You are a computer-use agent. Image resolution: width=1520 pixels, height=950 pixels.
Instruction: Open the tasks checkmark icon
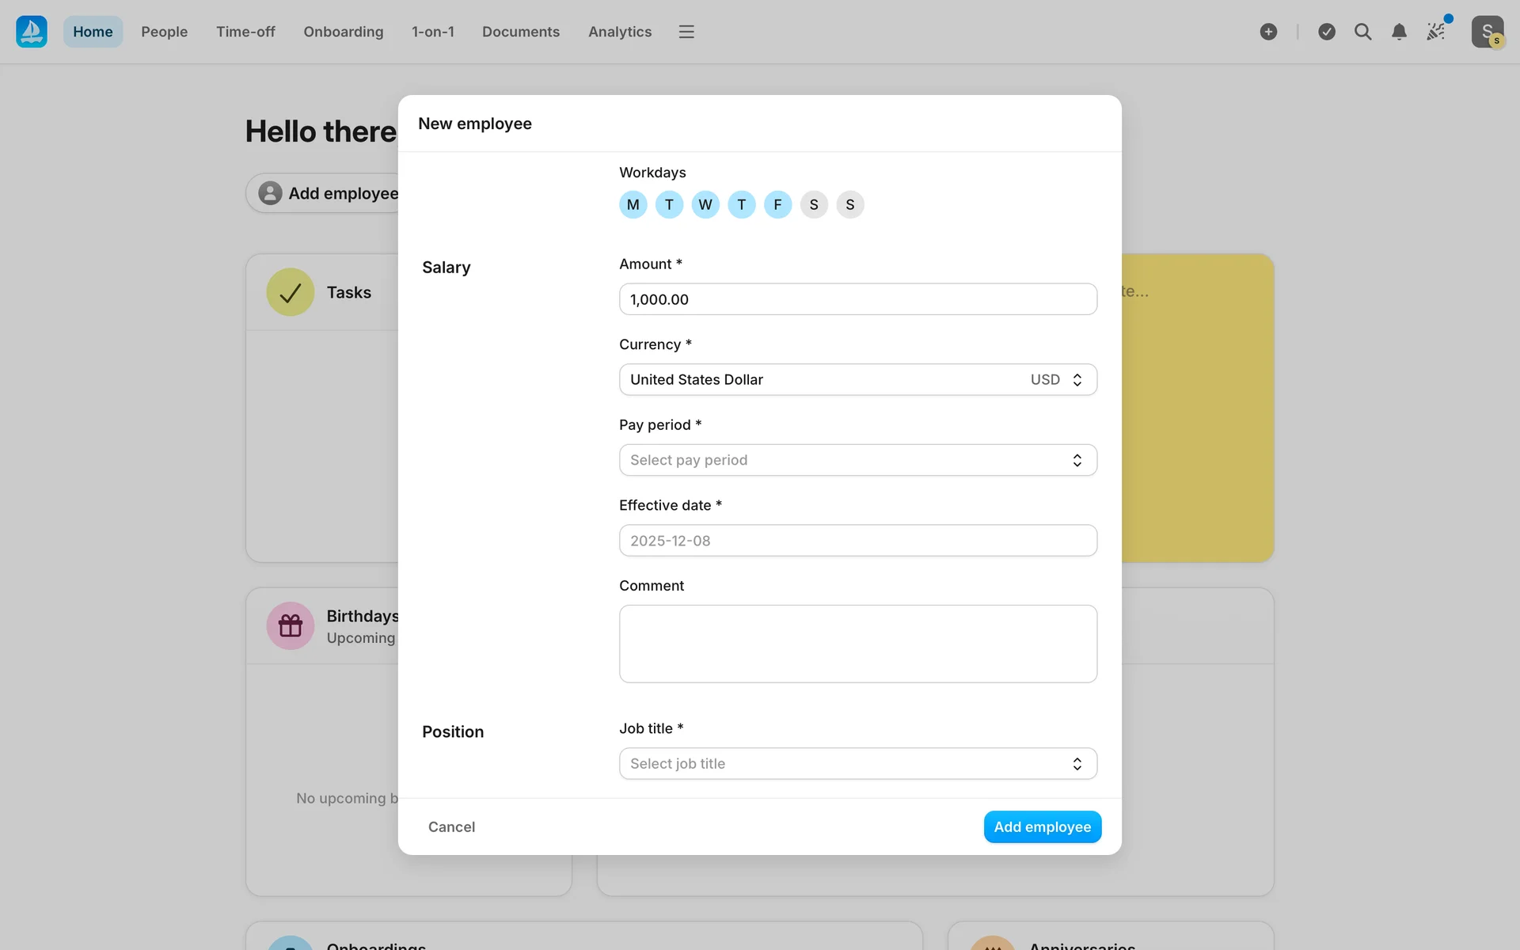tap(1327, 32)
